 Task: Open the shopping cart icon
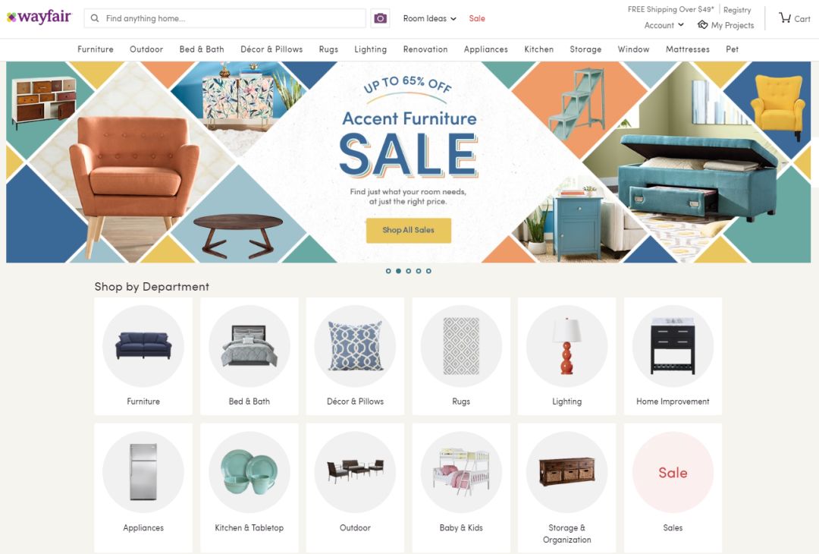tap(785, 17)
